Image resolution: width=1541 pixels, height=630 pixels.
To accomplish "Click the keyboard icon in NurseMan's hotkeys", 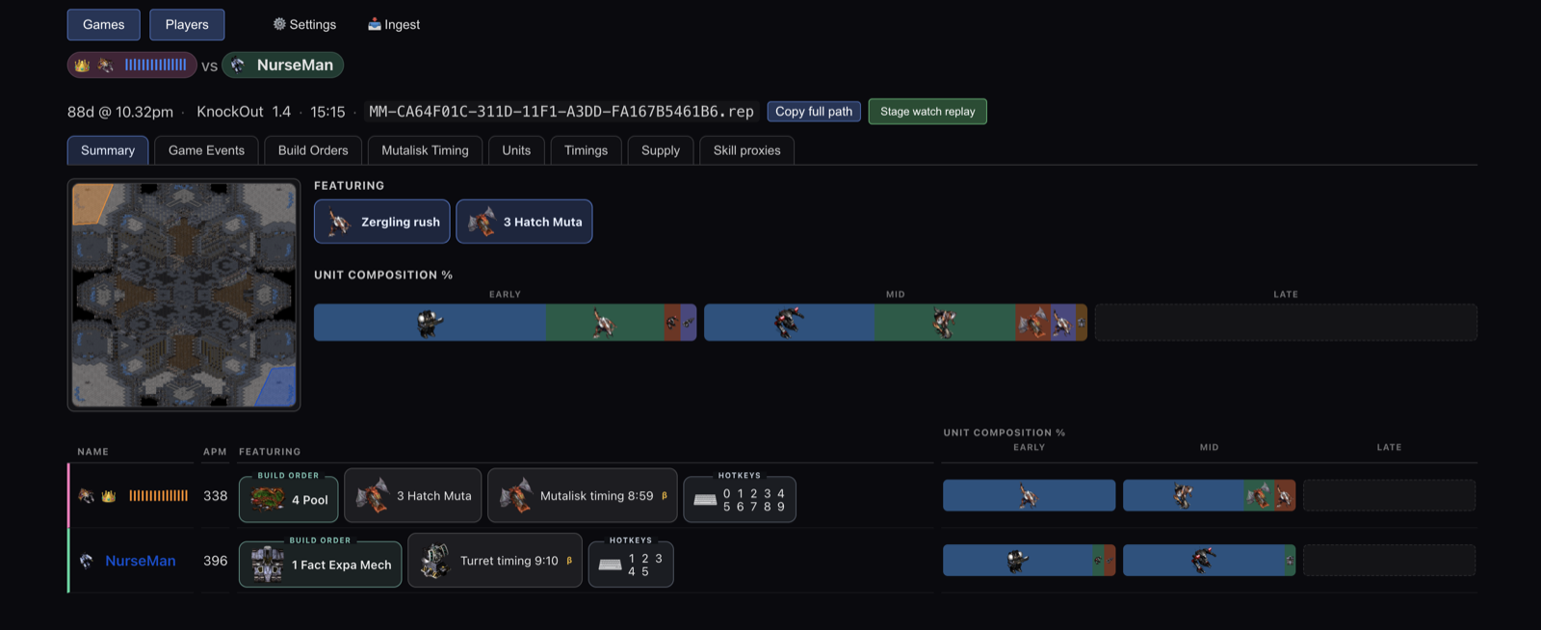I will point(611,564).
